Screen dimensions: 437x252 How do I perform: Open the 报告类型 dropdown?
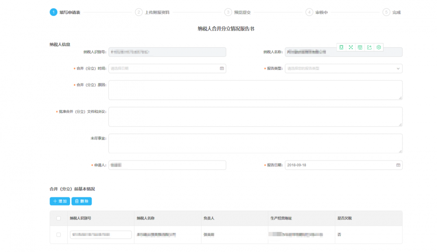(x=343, y=69)
